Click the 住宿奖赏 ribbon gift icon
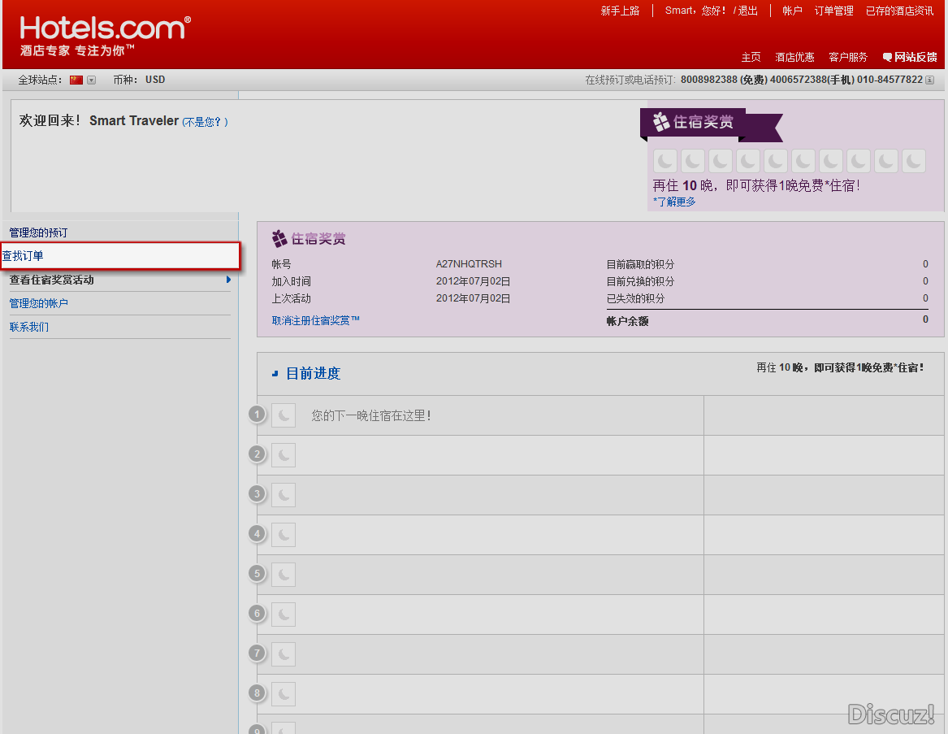 pyautogui.click(x=660, y=122)
